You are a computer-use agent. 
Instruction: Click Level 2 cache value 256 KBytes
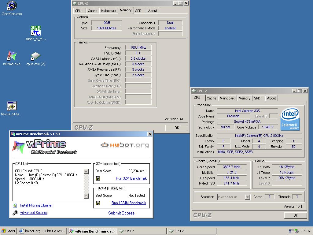(287, 178)
